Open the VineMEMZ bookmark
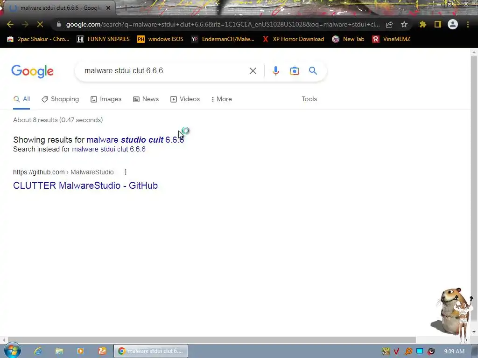478x358 pixels. (x=391, y=39)
